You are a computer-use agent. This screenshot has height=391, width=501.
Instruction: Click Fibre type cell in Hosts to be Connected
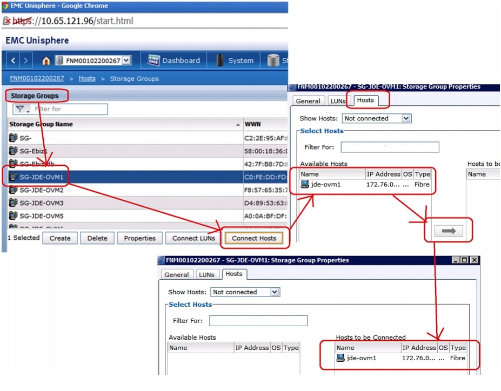(x=458, y=358)
